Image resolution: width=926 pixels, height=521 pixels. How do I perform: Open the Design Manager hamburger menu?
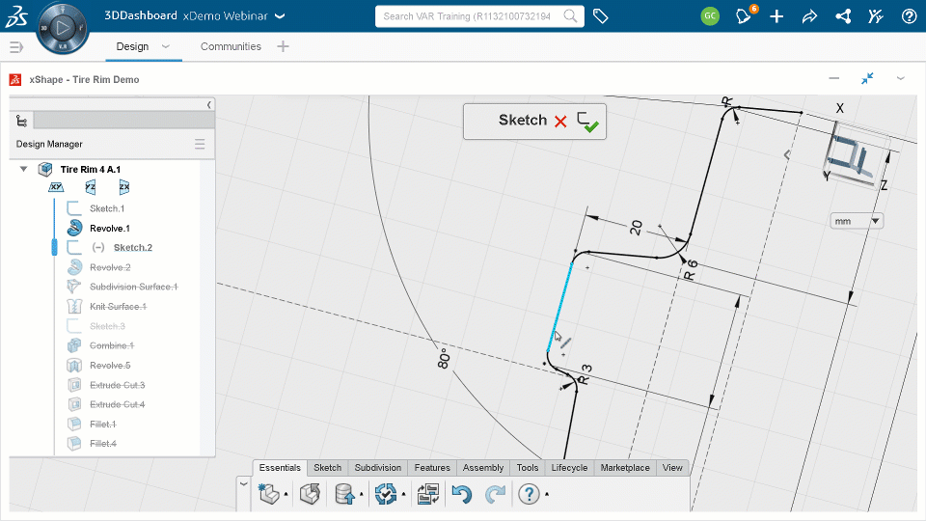point(200,144)
